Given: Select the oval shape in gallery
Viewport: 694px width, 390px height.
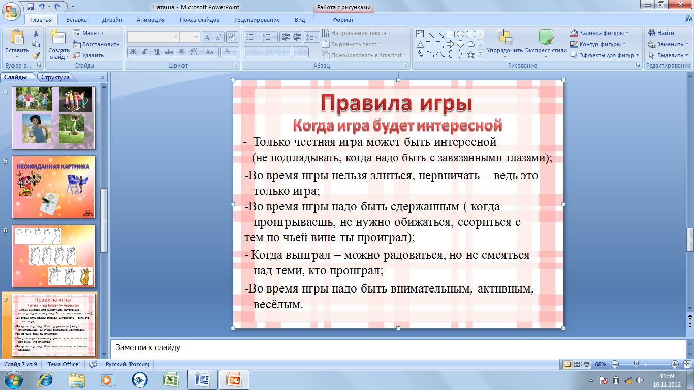Looking at the screenshot, I should (461, 34).
